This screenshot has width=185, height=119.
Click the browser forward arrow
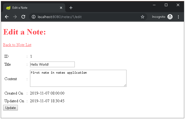(x=15, y=17)
